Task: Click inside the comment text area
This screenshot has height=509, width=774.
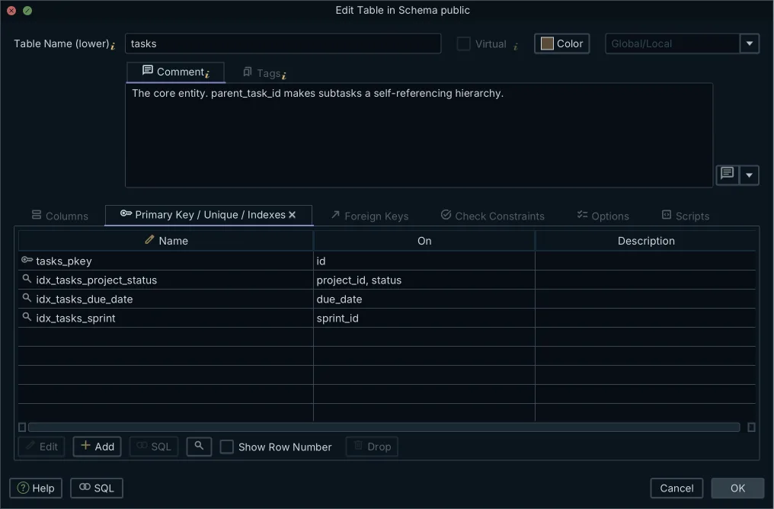Action: click(419, 135)
